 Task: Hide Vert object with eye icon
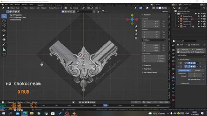[202, 26]
